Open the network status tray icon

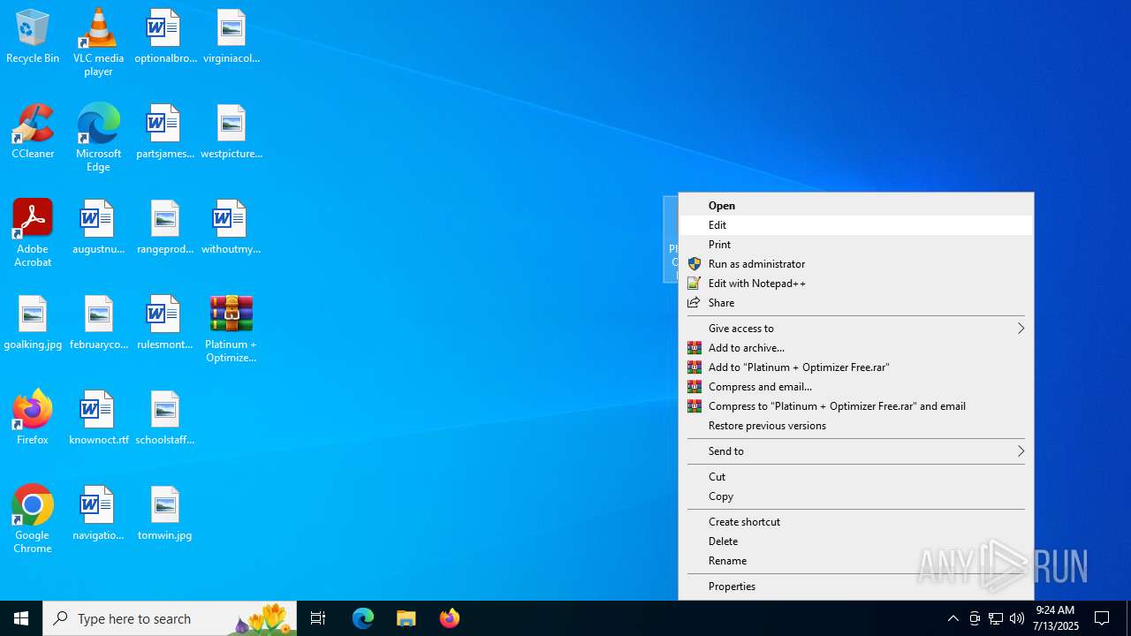tap(996, 618)
